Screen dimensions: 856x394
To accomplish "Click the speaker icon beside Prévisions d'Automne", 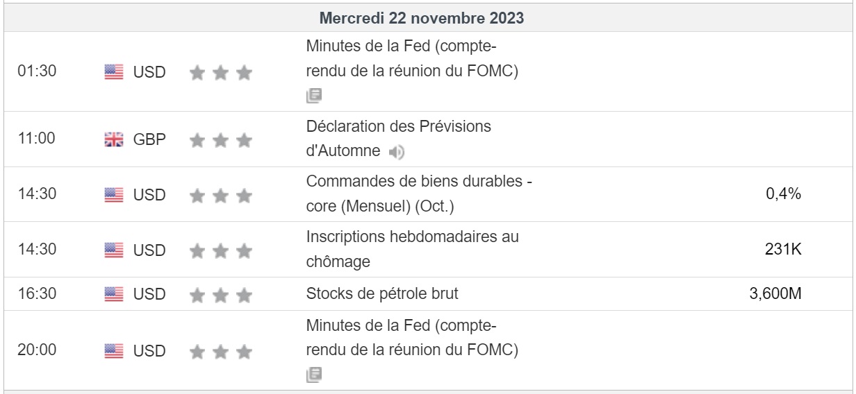I will 395,151.
